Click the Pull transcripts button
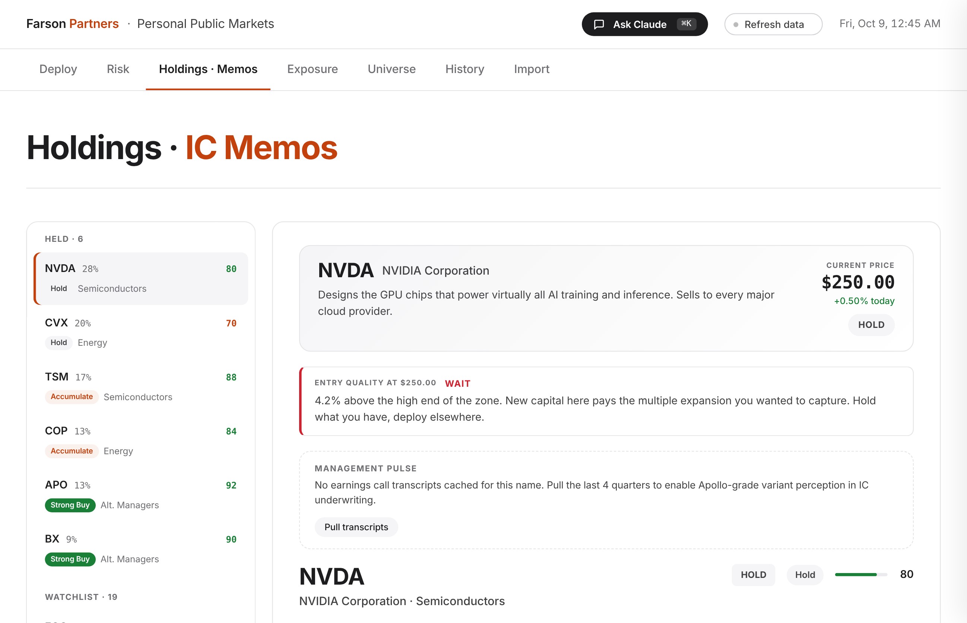Screen dimensions: 967x623 click(x=356, y=527)
